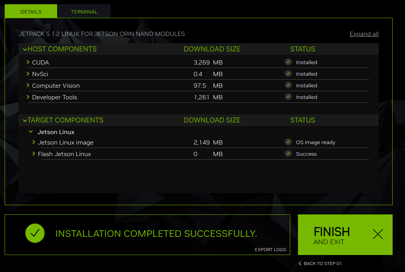Click the CUDA Installed checkmark icon
The height and width of the screenshot is (272, 405).
click(x=288, y=62)
